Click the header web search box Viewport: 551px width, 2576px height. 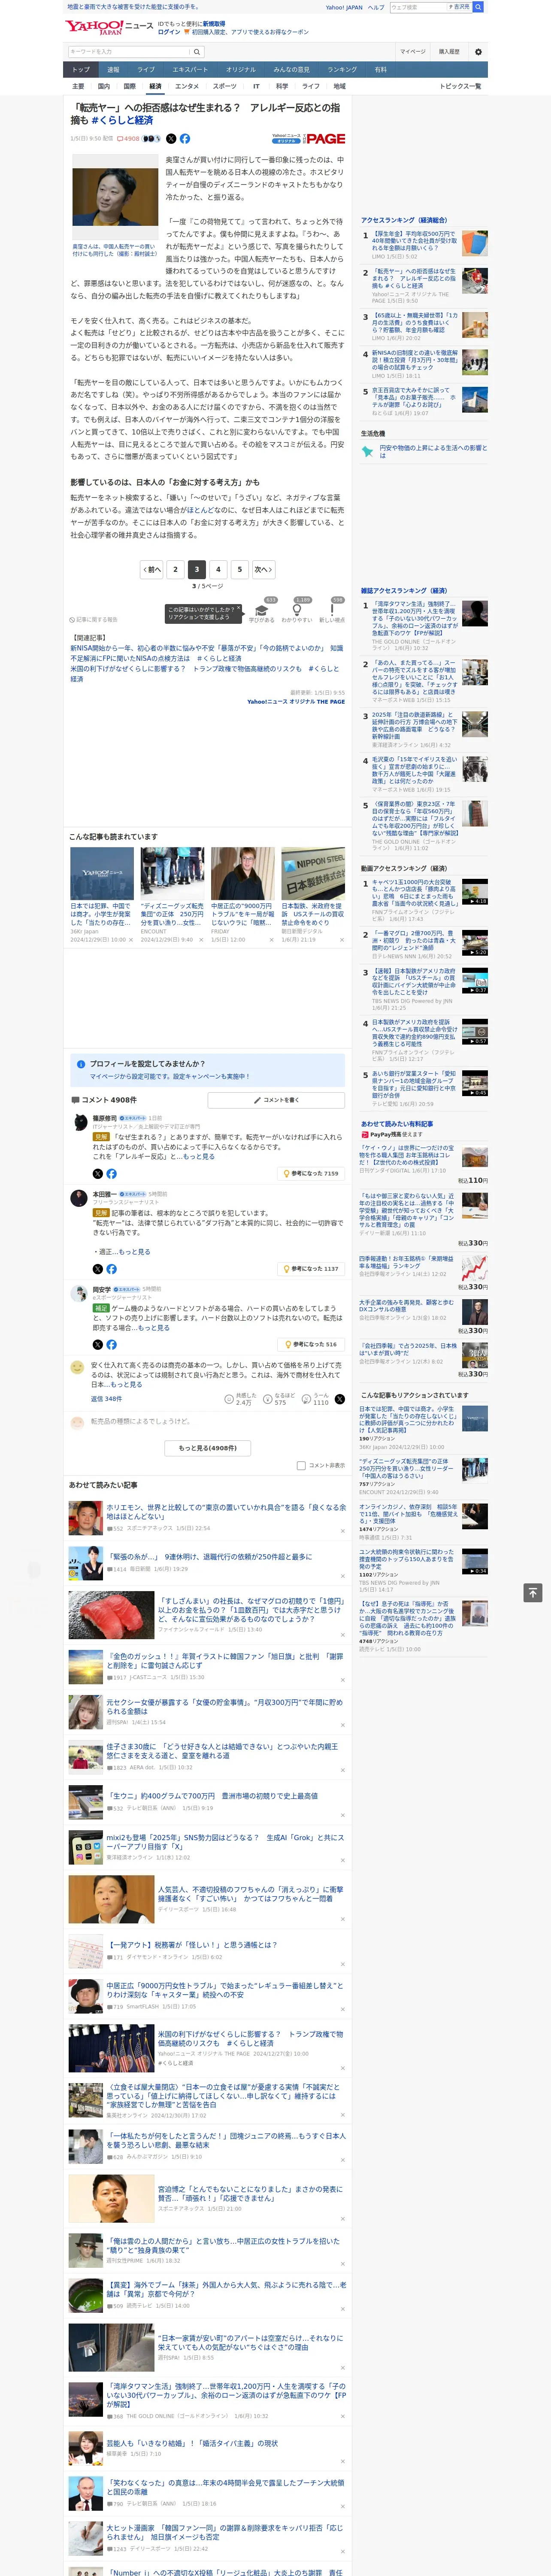click(417, 7)
